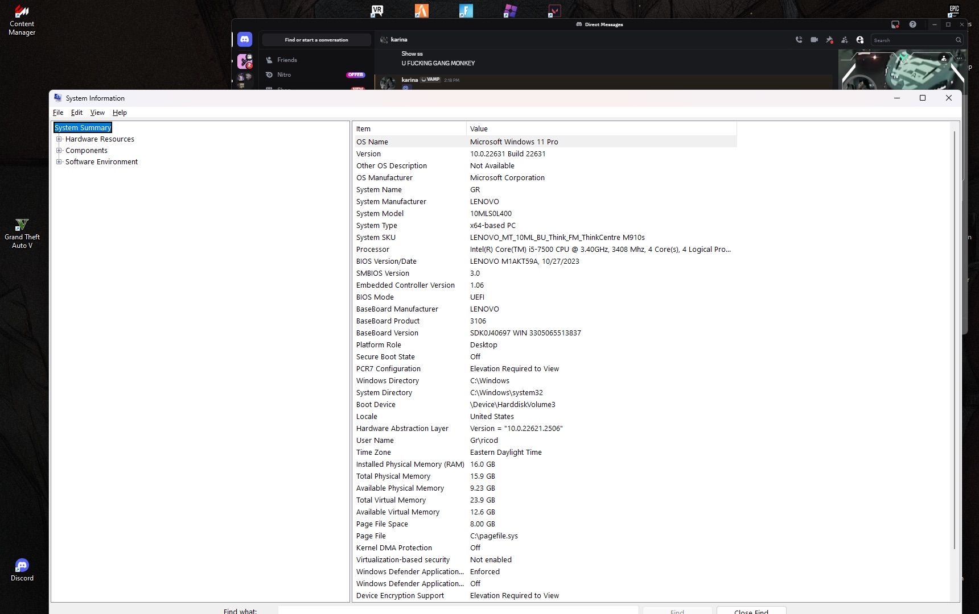Select the Version 10.0.22631 row
Image resolution: width=979 pixels, height=614 pixels.
(545, 154)
